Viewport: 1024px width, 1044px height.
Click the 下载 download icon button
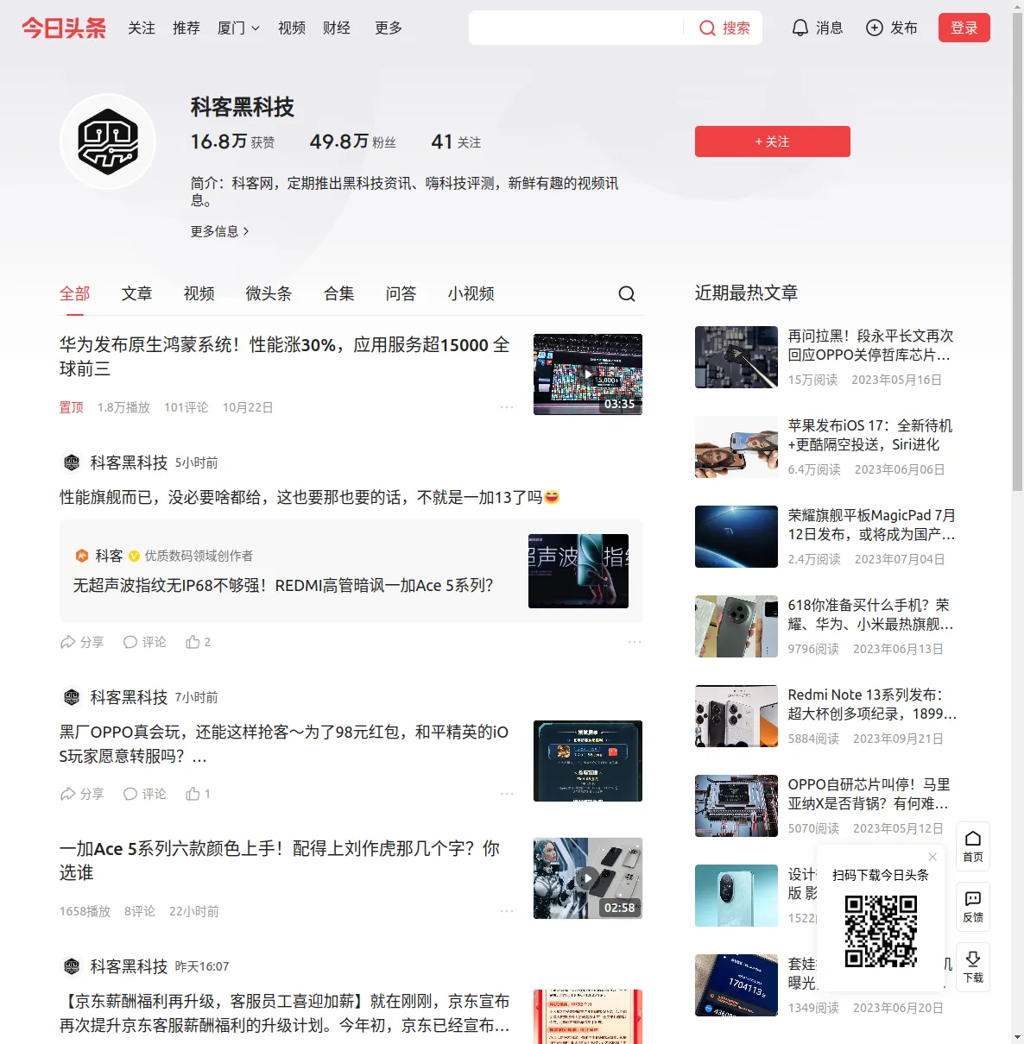[973, 967]
